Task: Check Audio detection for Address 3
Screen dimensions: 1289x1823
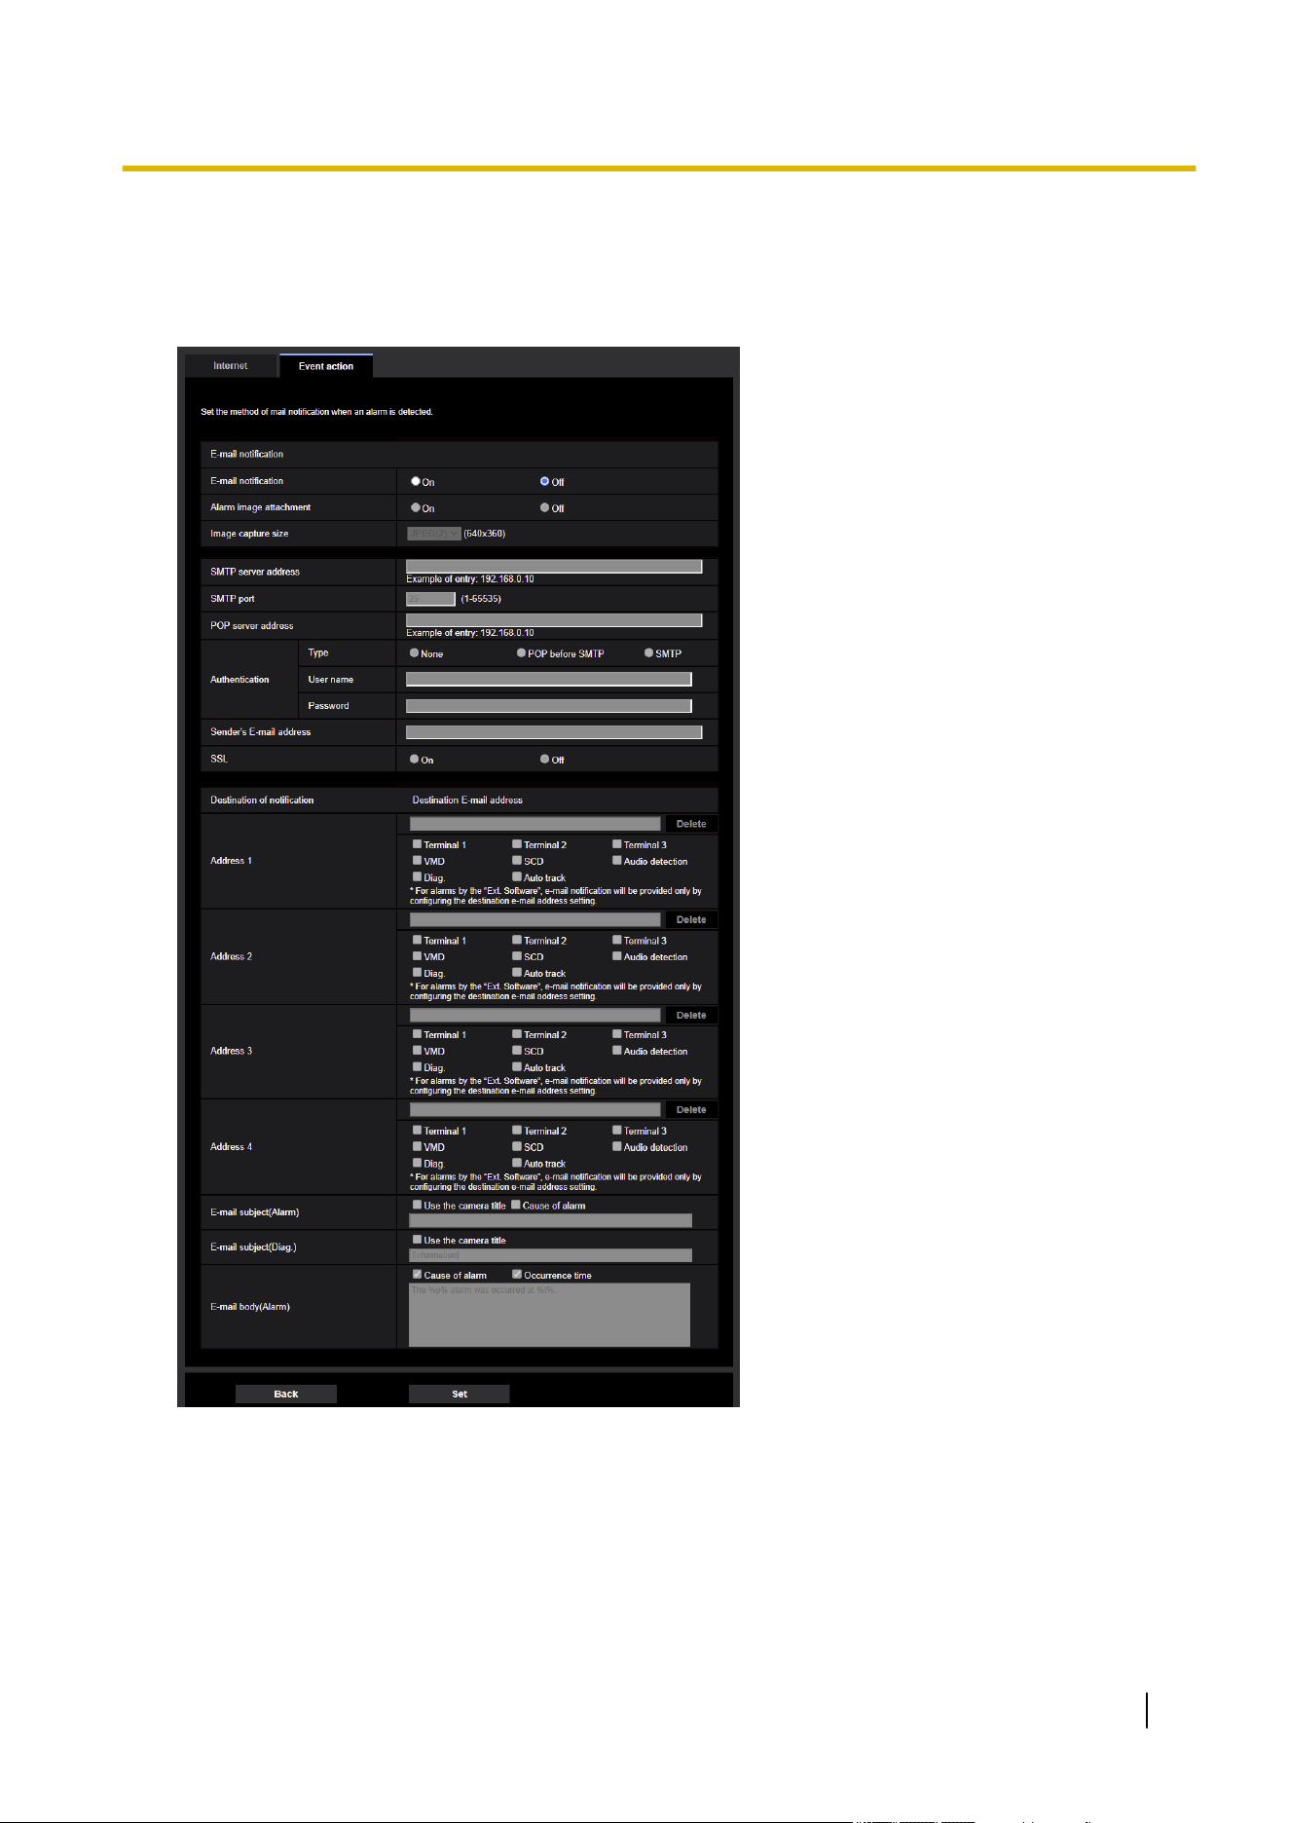Action: (x=617, y=1051)
